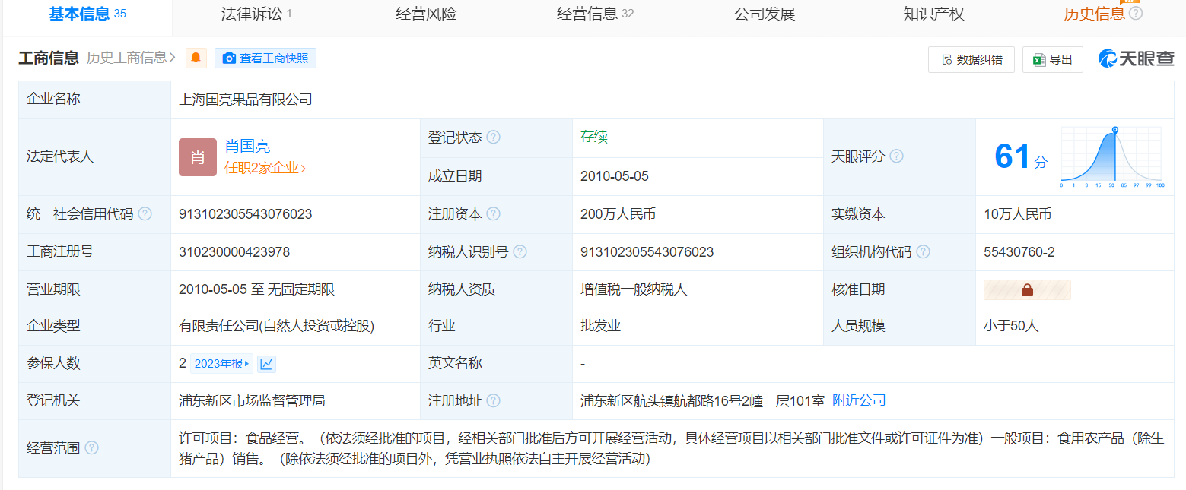Switch to the 公司发展 tab
1186x490 pixels.
coord(765,14)
